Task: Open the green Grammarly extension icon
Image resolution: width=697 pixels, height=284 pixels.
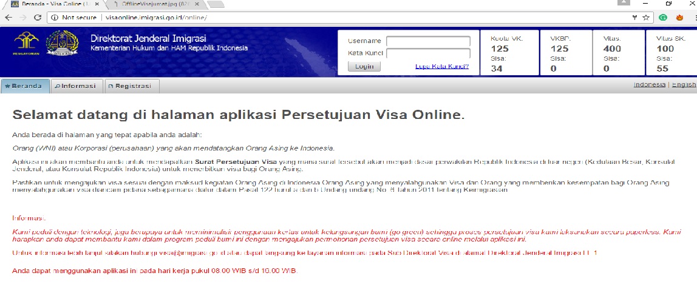Action: pos(663,18)
